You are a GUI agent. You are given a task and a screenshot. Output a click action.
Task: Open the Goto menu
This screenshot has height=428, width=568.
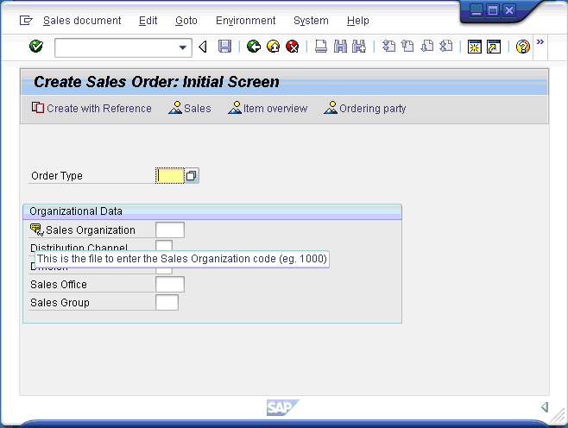(186, 21)
